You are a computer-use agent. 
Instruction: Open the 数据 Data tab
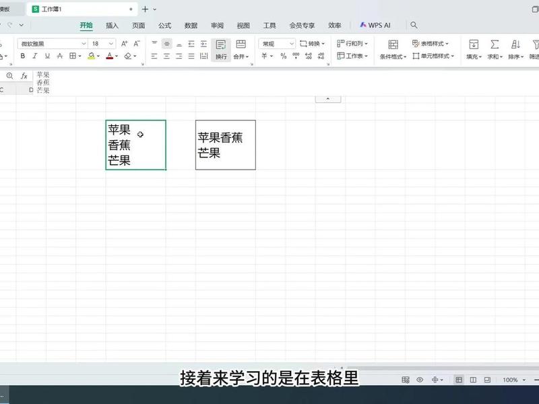click(x=191, y=26)
